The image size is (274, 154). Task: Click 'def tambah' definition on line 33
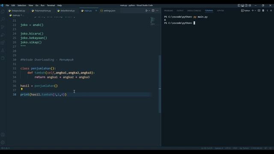(x=61, y=73)
